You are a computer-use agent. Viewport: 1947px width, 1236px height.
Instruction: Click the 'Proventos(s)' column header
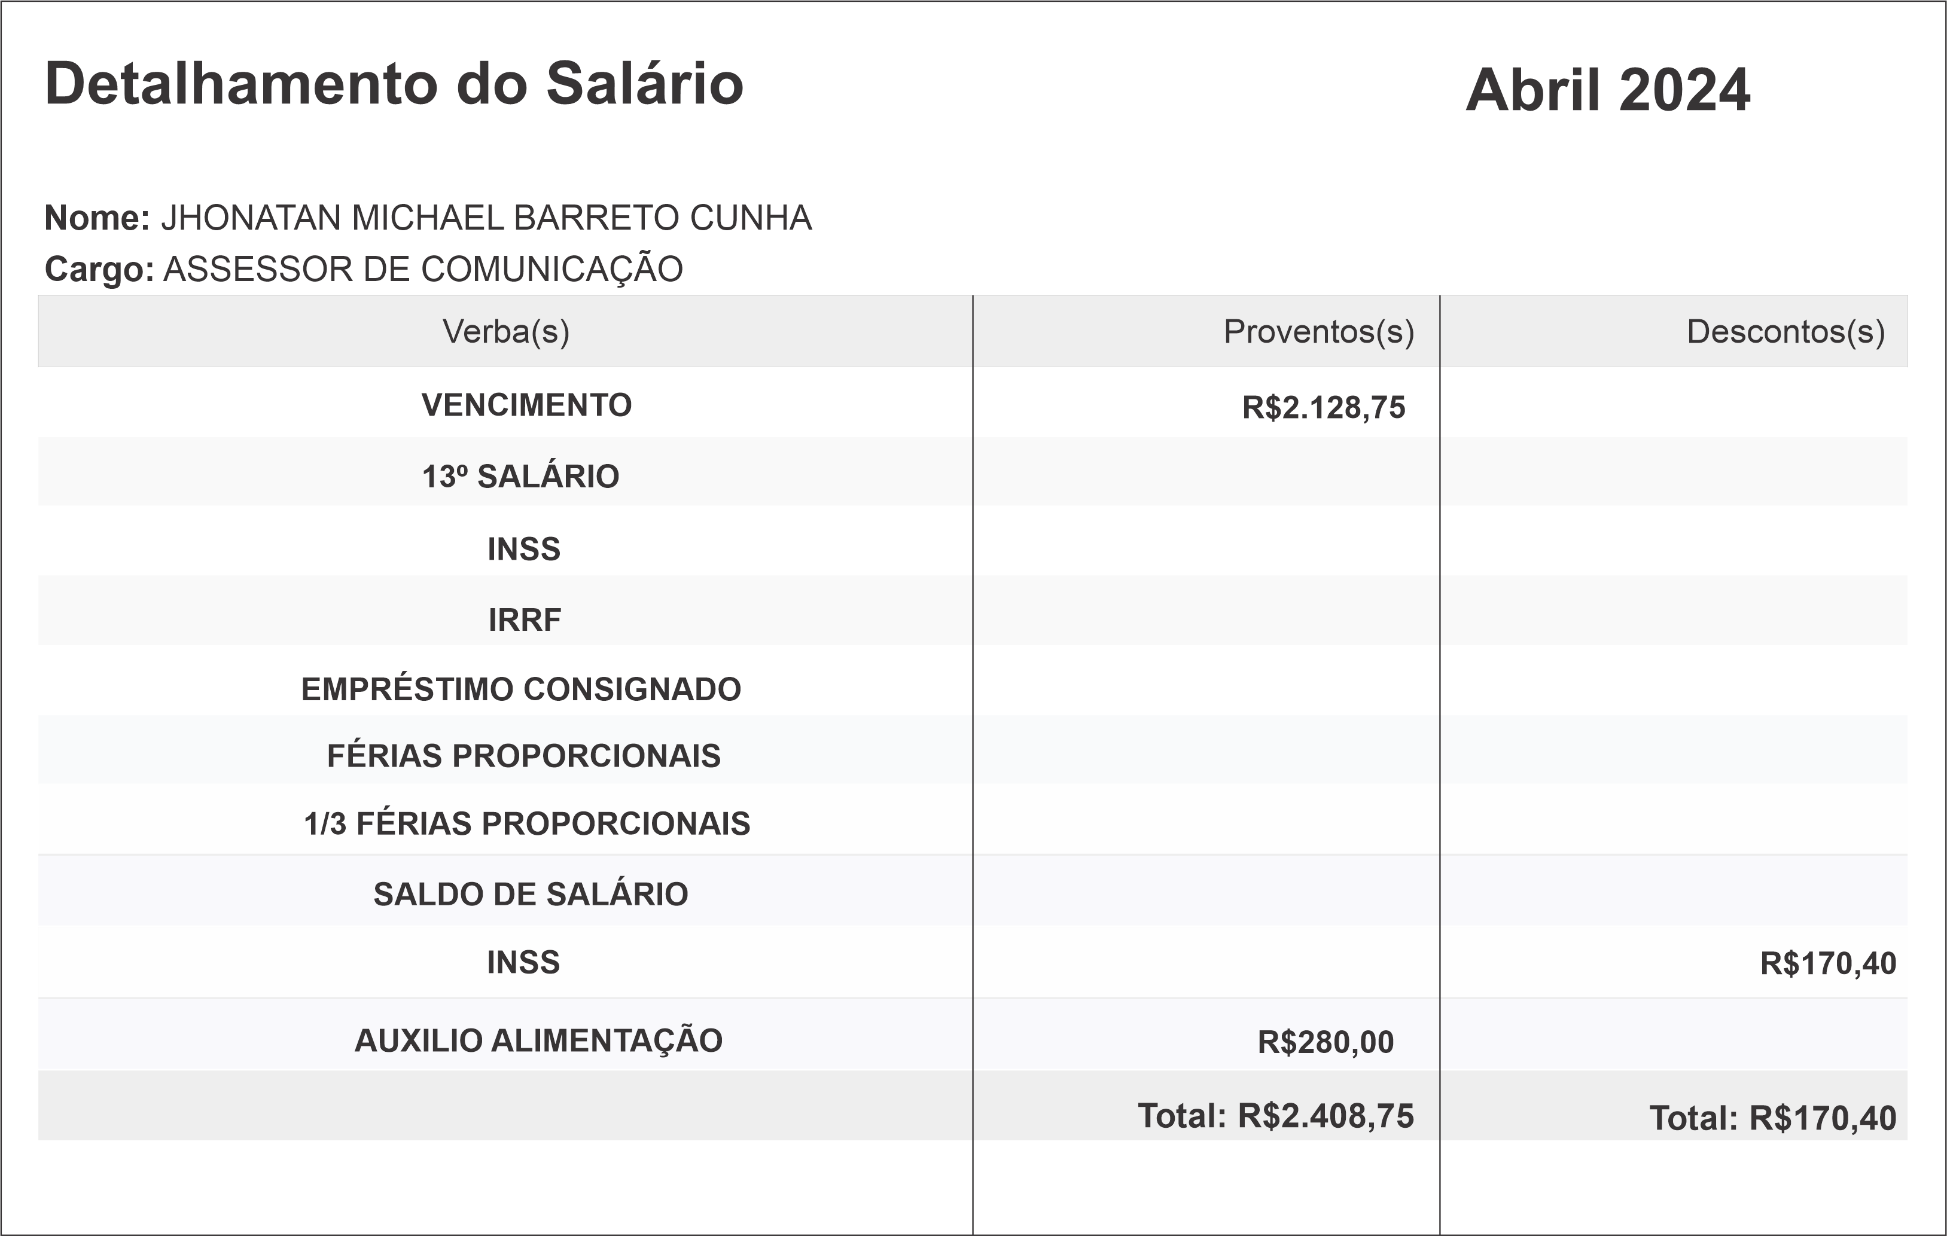coord(1318,331)
